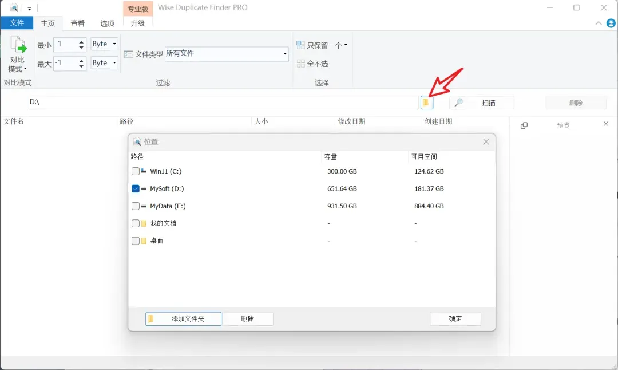The height and width of the screenshot is (370, 618).
Task: Click the D:\ path input field
Action: (x=224, y=102)
